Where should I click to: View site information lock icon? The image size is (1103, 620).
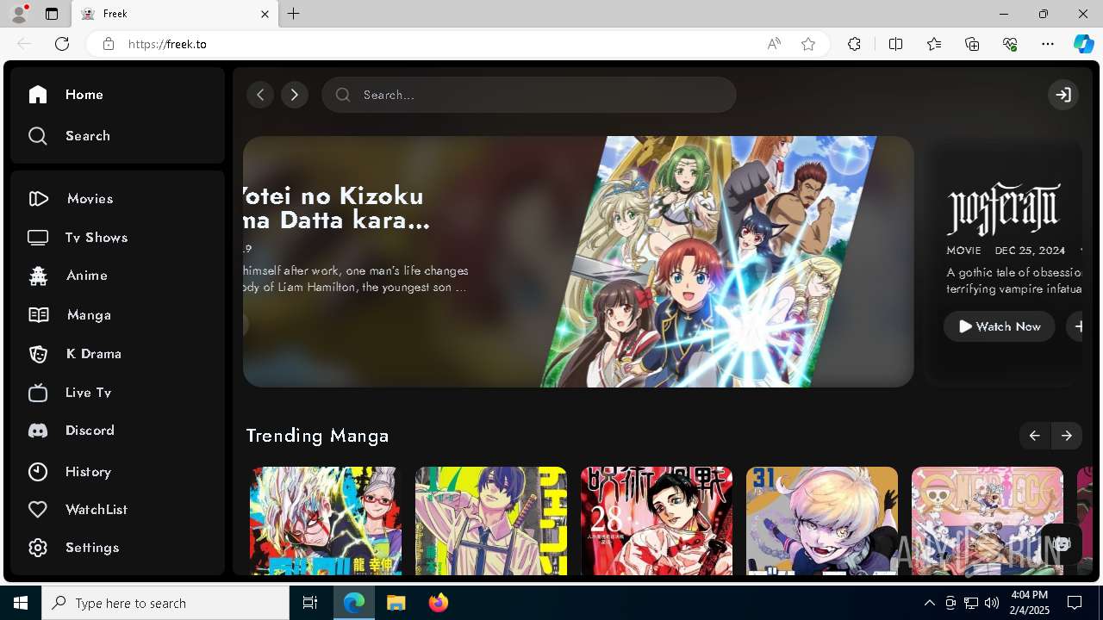coord(108,44)
